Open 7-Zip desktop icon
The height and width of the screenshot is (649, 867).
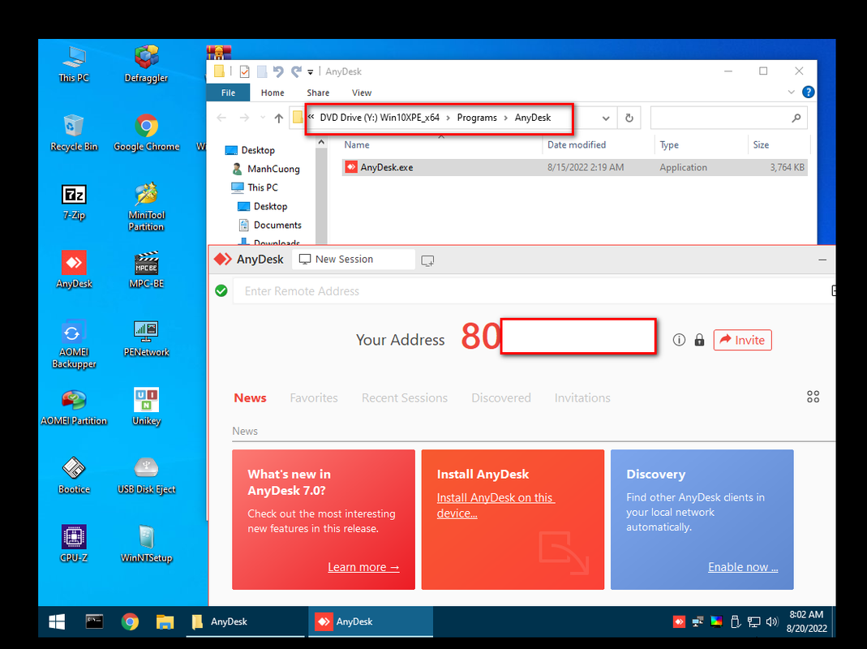[74, 201]
